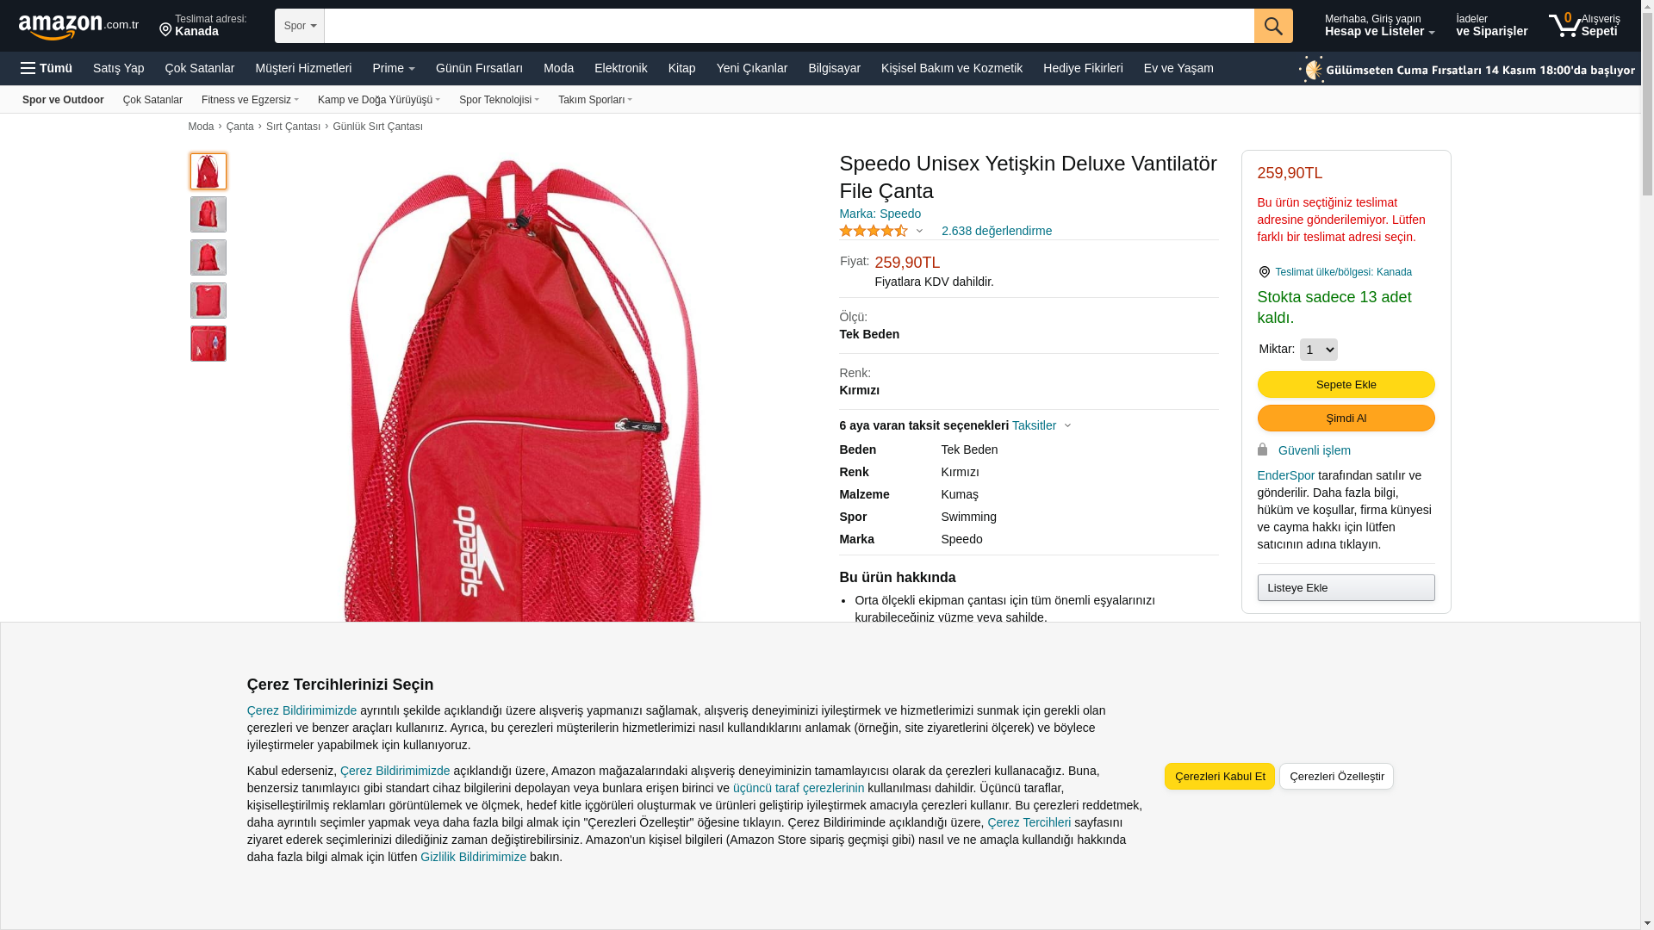Open the Fitness ve Egzersiz submenu
The image size is (1654, 930).
tap(250, 100)
